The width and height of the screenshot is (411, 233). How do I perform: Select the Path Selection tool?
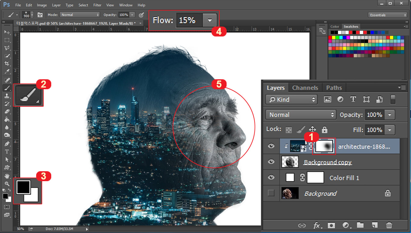click(x=7, y=159)
